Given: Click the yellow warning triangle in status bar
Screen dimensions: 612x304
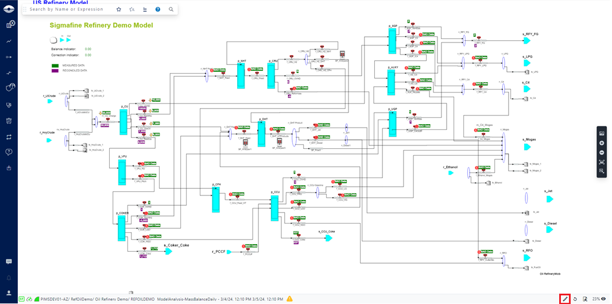Looking at the screenshot, I should [x=290, y=299].
